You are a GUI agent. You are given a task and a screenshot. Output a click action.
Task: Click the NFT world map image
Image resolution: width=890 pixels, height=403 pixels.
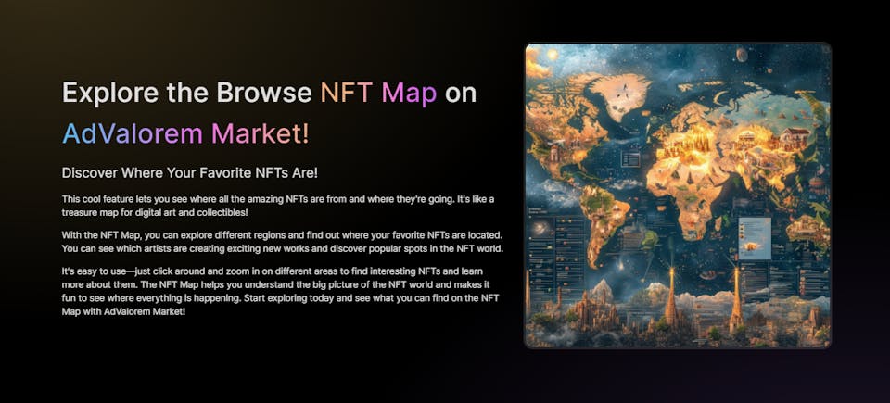click(677, 195)
